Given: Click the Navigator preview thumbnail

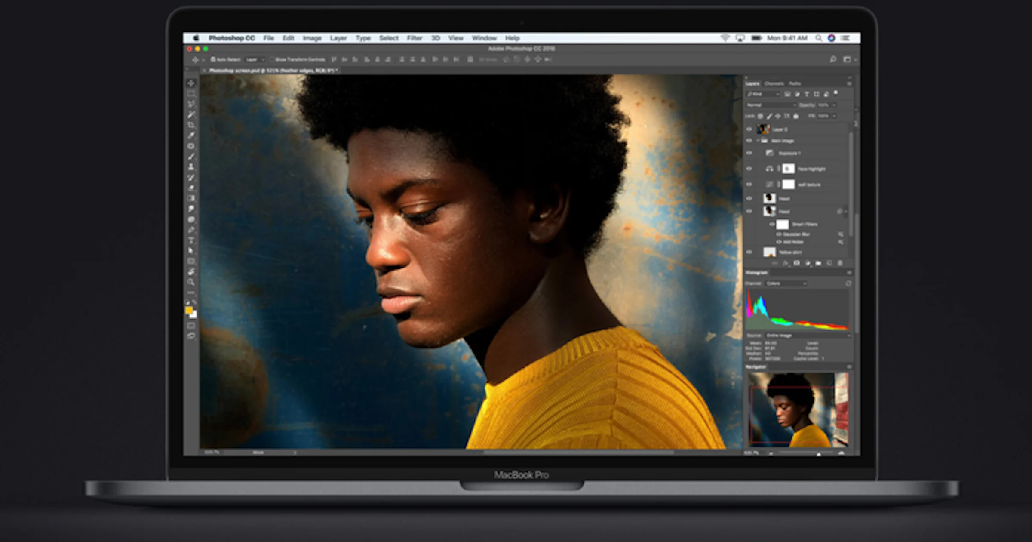Looking at the screenshot, I should click(799, 410).
